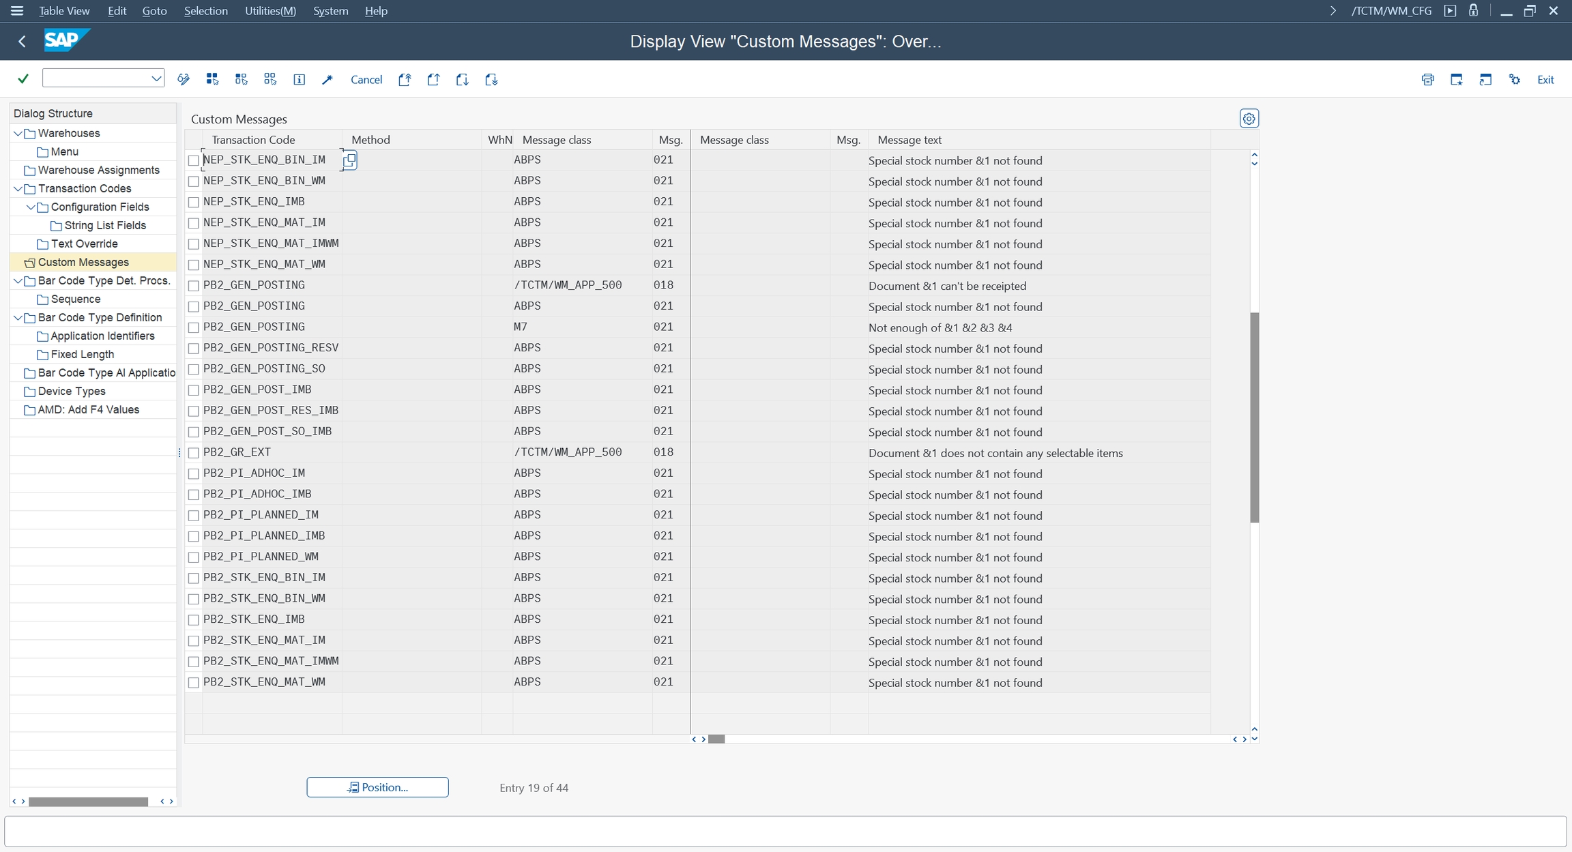Click the table vertical scrollbar thumb
This screenshot has height=852, width=1572.
1254,417
